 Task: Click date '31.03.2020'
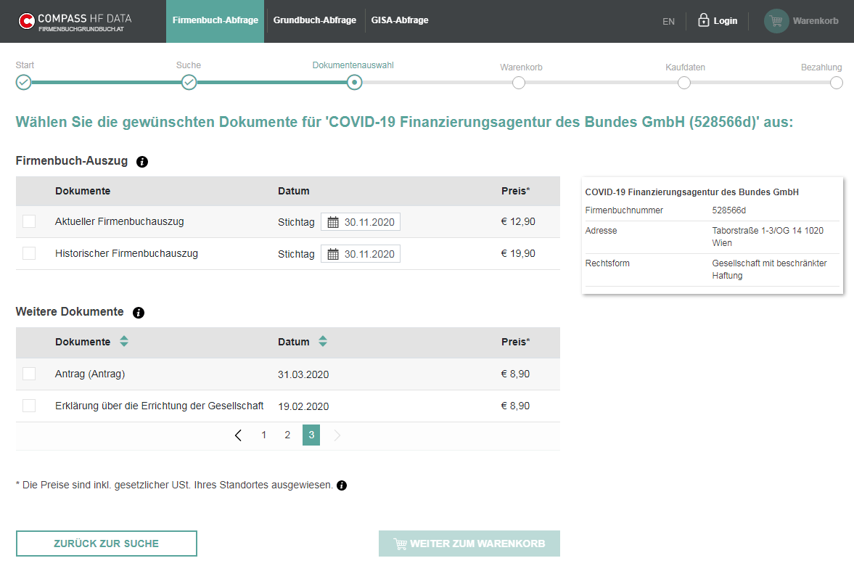tap(303, 374)
